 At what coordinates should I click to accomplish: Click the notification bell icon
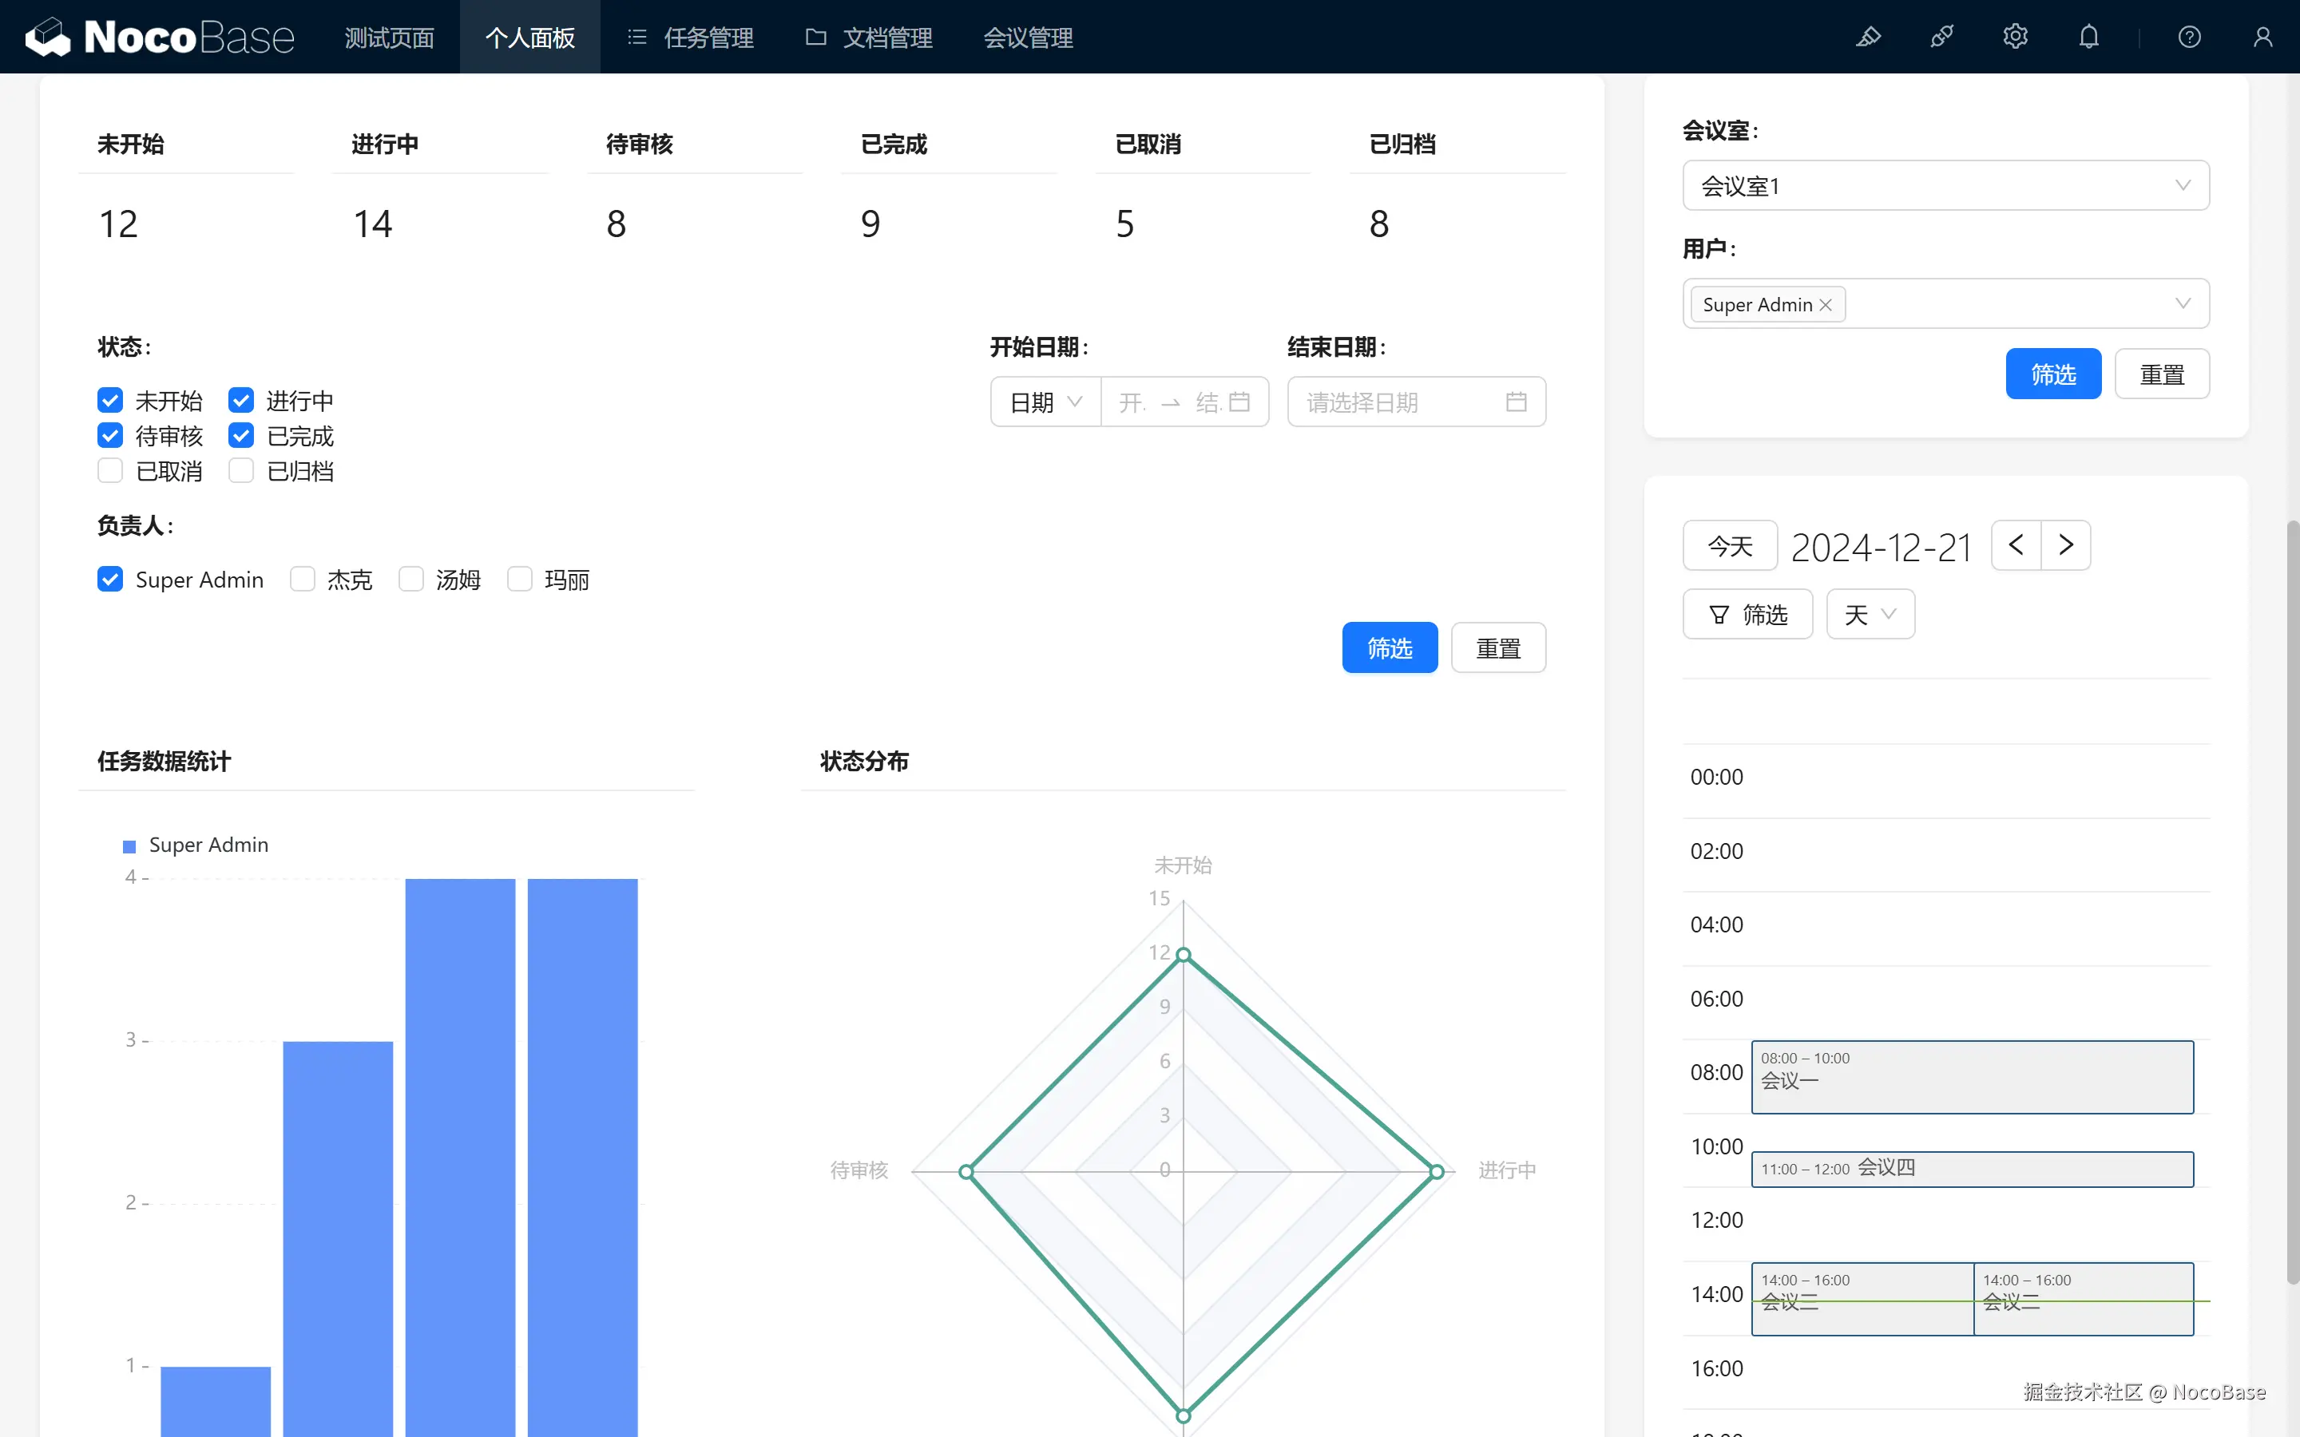pos(2088,37)
